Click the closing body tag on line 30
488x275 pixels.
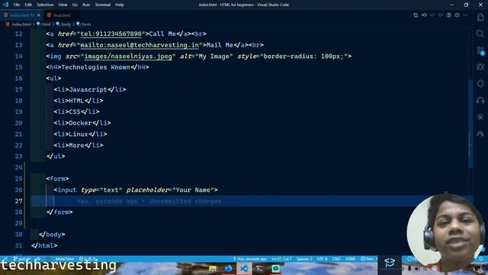pos(52,235)
